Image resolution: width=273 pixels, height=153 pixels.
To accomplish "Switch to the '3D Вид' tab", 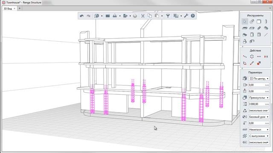I will pyautogui.click(x=8, y=8).
